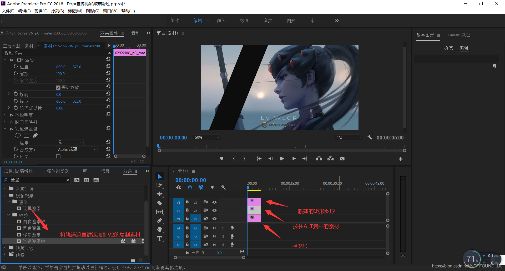The height and width of the screenshot is (271, 505).
Task: Show more workspaces overflow arrows
Action: tap(337, 21)
